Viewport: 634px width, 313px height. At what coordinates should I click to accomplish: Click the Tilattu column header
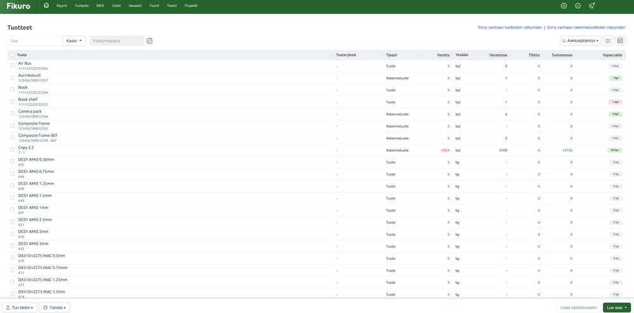(x=534, y=55)
